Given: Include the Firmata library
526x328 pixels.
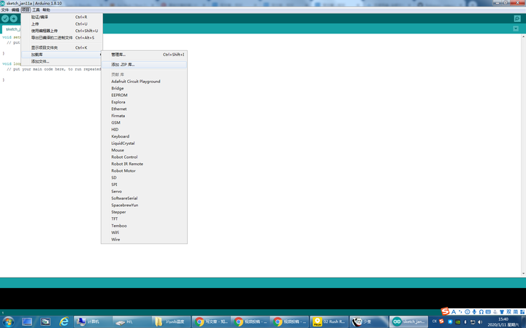Looking at the screenshot, I should 144,116.
